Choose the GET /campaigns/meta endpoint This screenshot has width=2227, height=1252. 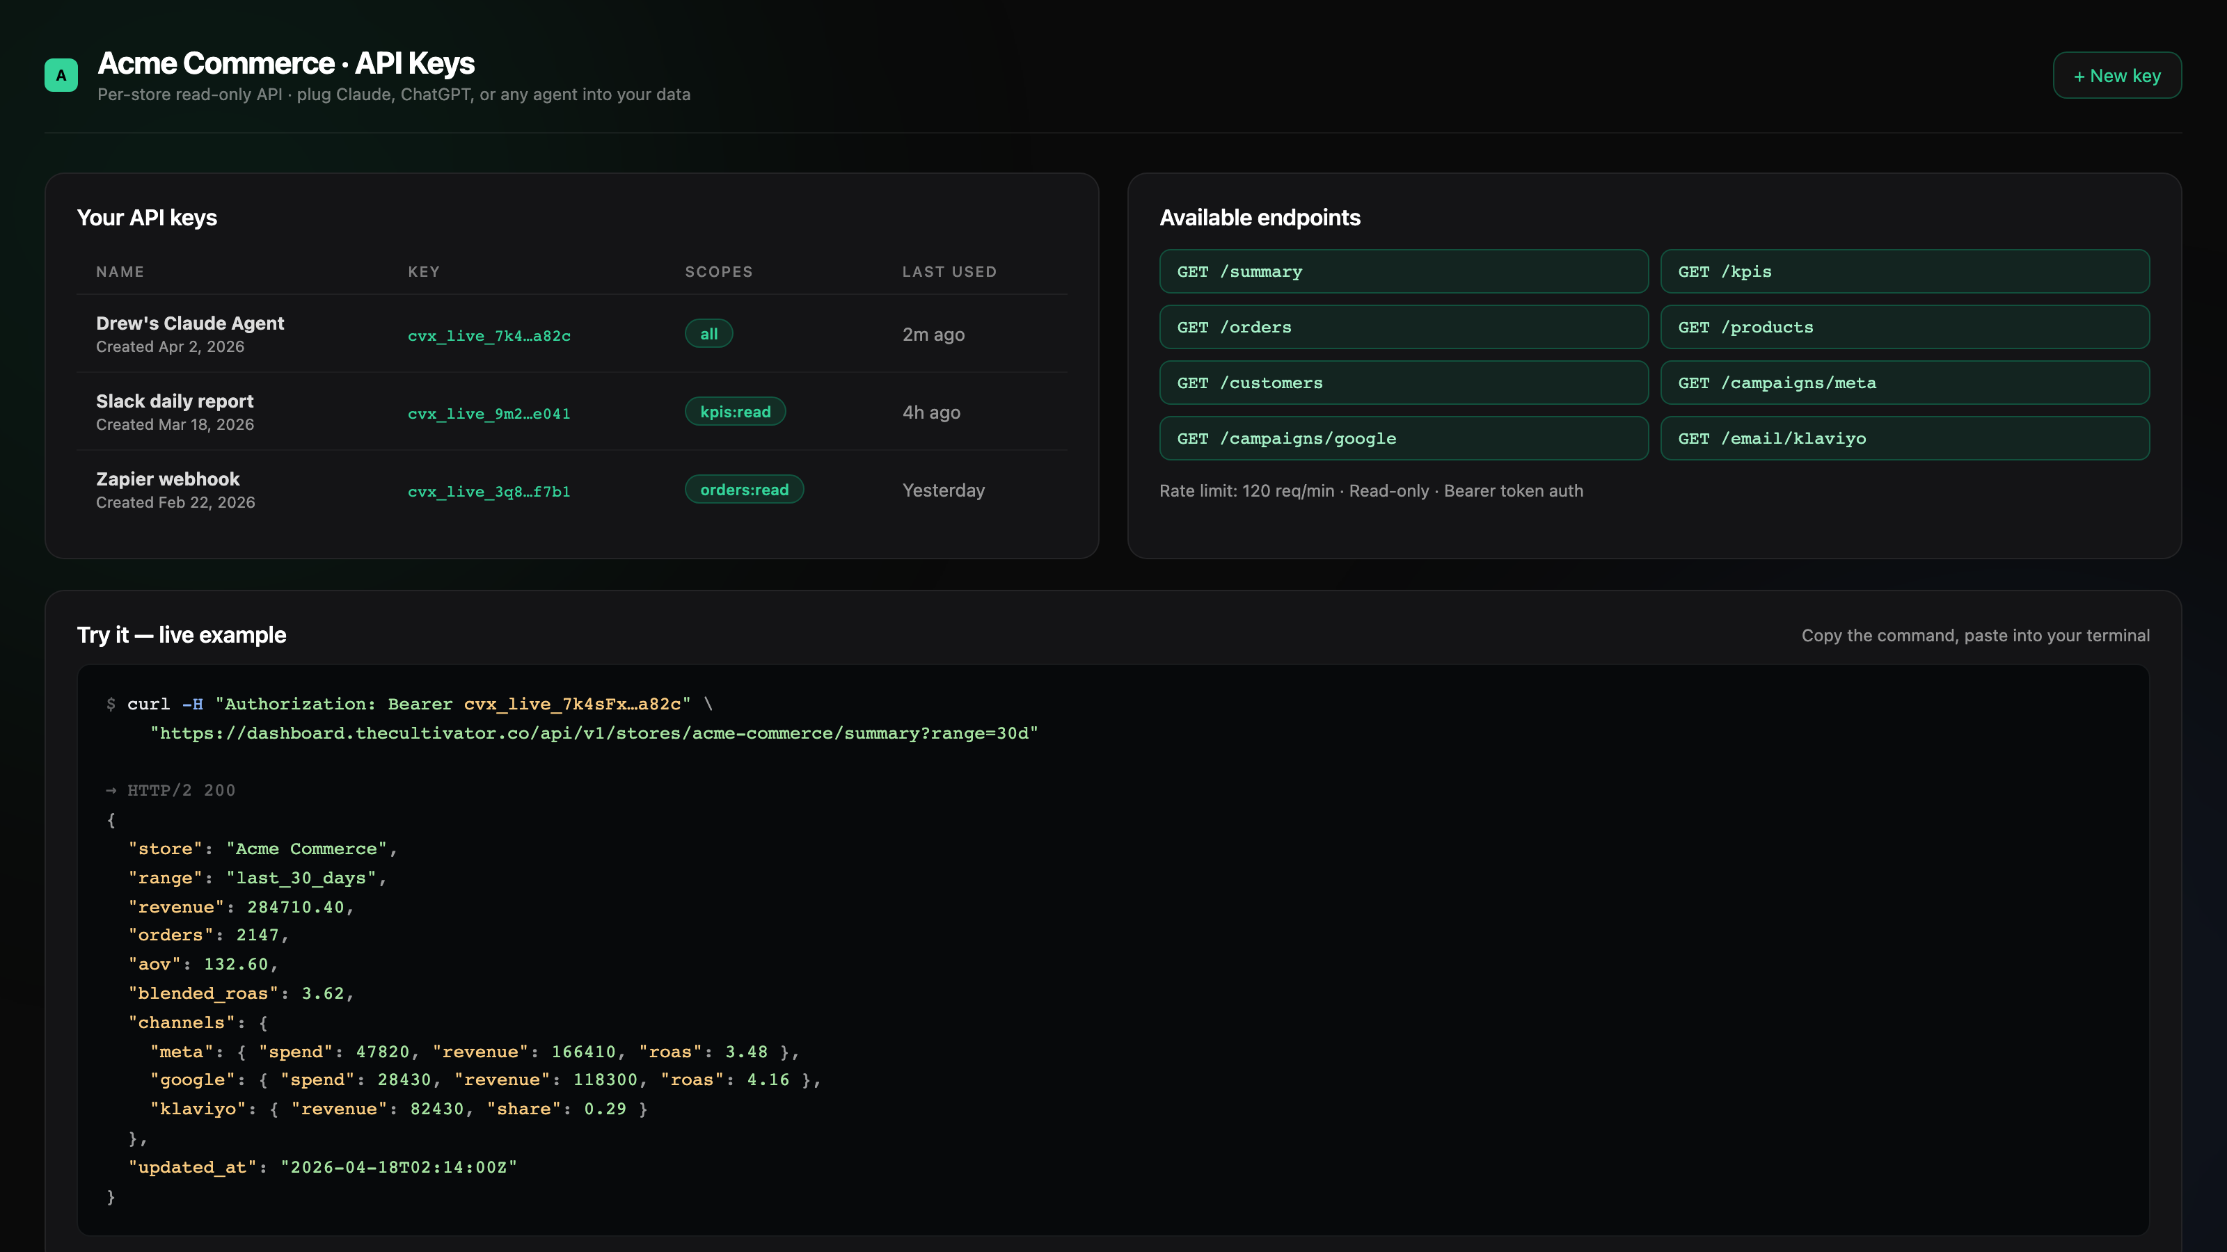click(x=1905, y=383)
